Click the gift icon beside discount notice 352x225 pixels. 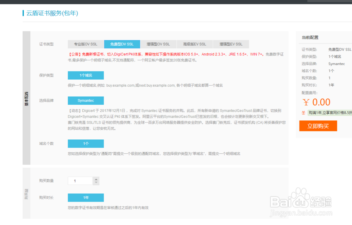coord(303,113)
